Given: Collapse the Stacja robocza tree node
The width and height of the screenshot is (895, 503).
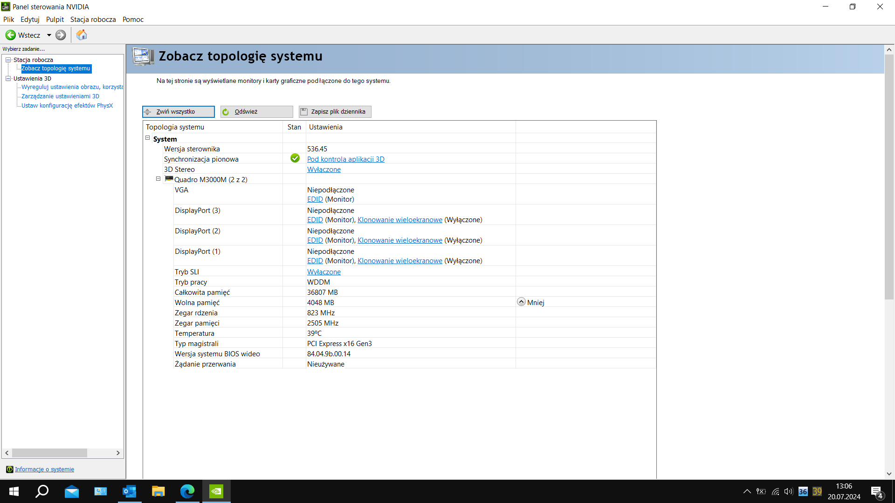Looking at the screenshot, I should [x=8, y=60].
